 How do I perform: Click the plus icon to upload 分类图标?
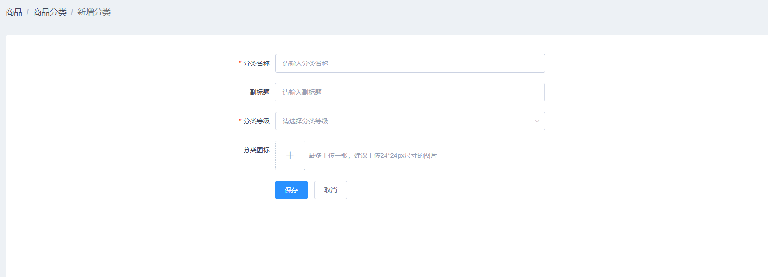(290, 155)
